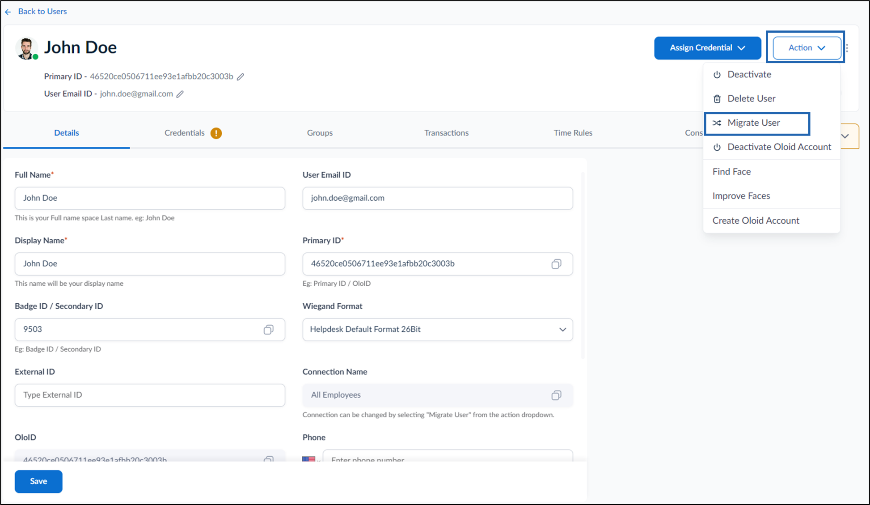
Task: Click the Back to Users link
Action: 42,12
